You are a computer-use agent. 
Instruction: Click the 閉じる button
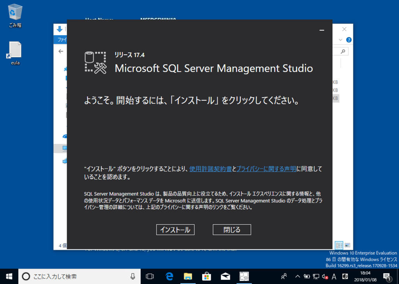pos(231,229)
